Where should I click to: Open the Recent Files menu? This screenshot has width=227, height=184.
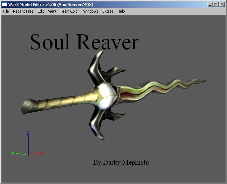[x=23, y=11]
